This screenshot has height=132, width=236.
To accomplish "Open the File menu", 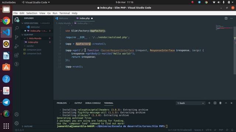I will tap(15, 13).
